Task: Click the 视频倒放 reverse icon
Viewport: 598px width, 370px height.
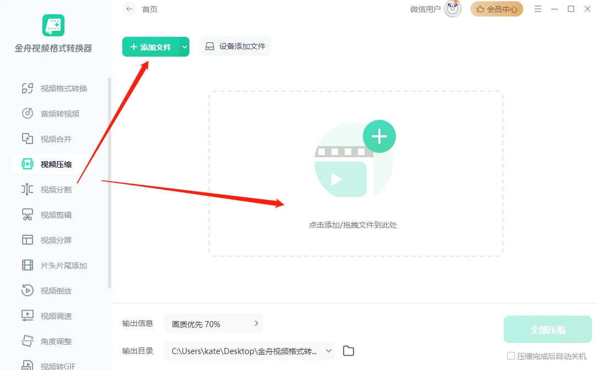Action: tap(28, 290)
